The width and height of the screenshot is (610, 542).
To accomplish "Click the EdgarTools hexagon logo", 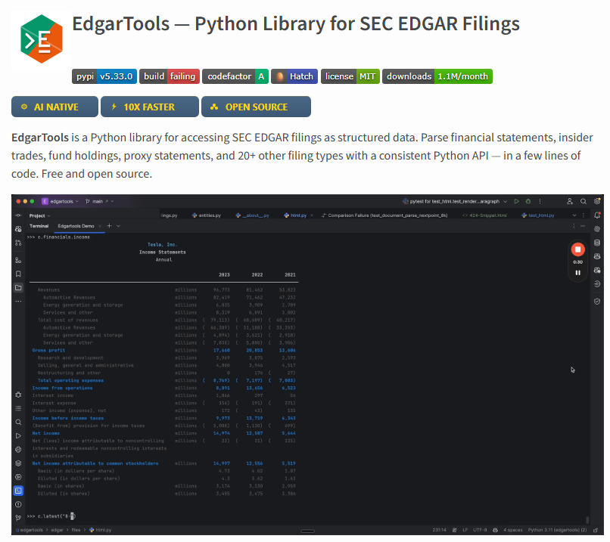I will [x=41, y=39].
